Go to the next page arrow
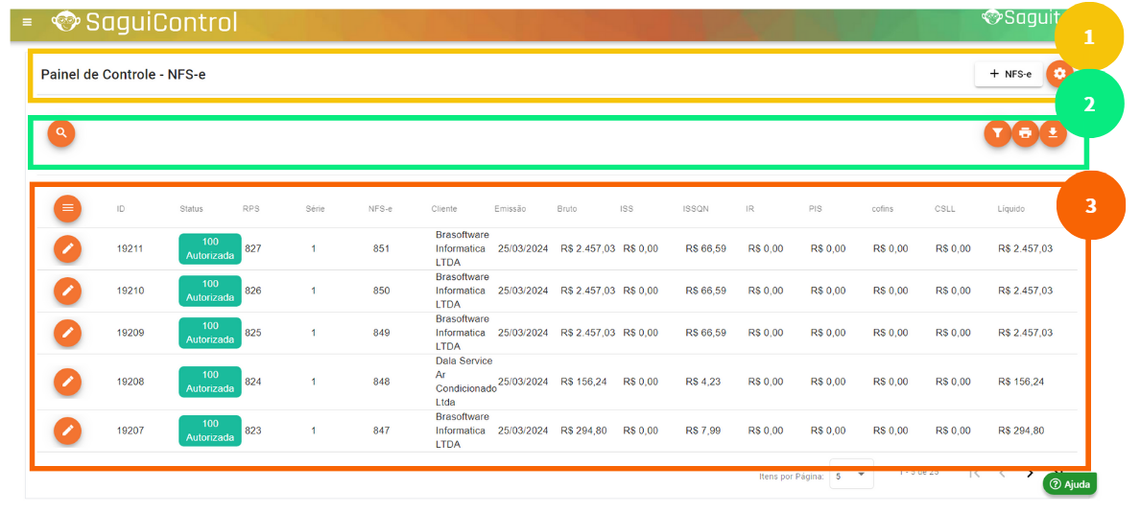1140x513 pixels. [1031, 474]
